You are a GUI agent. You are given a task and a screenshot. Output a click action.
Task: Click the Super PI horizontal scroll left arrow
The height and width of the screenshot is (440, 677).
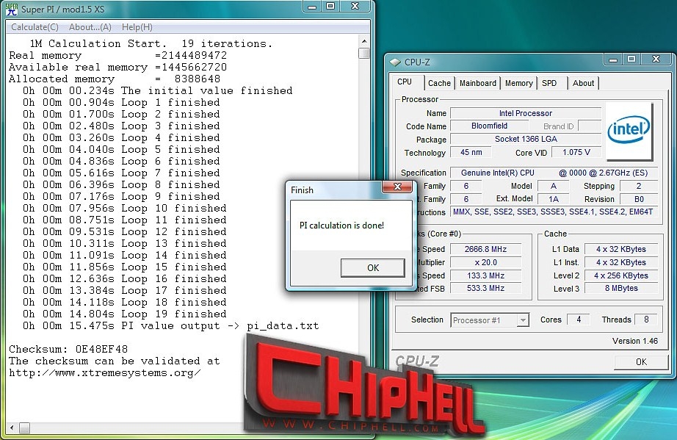(x=12, y=428)
